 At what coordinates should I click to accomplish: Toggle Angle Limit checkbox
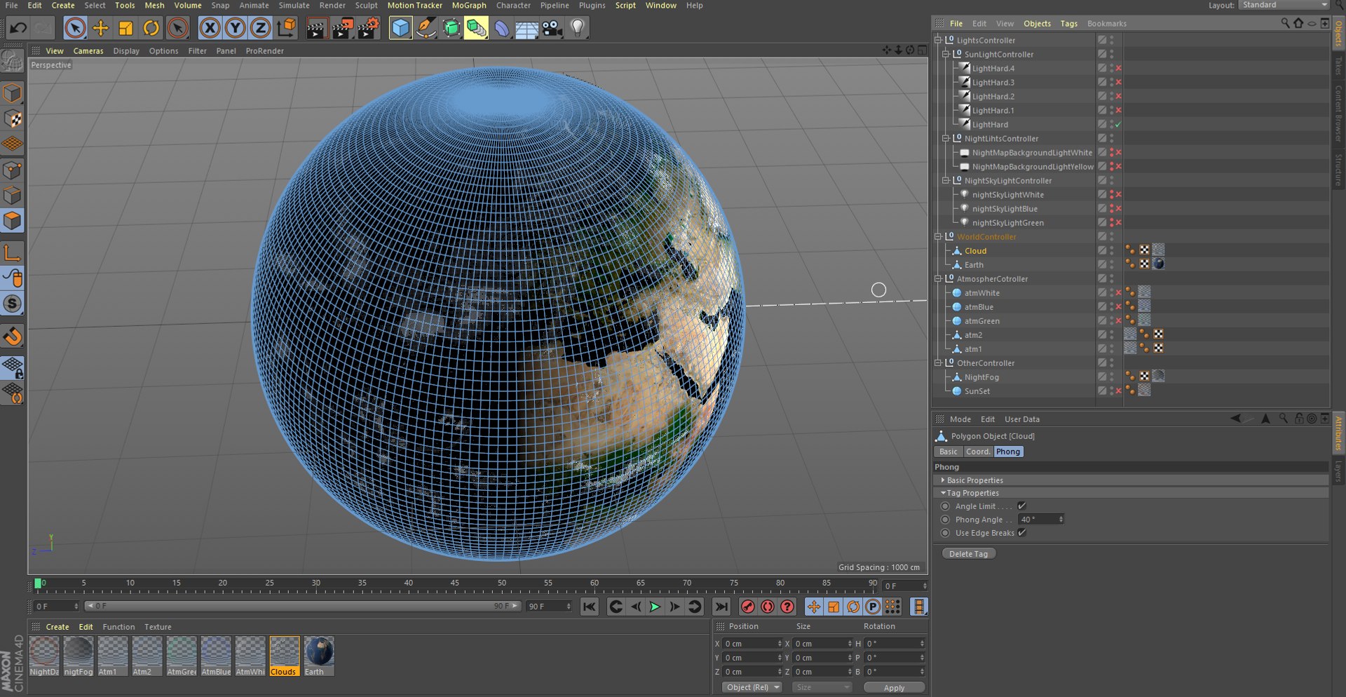[1021, 506]
